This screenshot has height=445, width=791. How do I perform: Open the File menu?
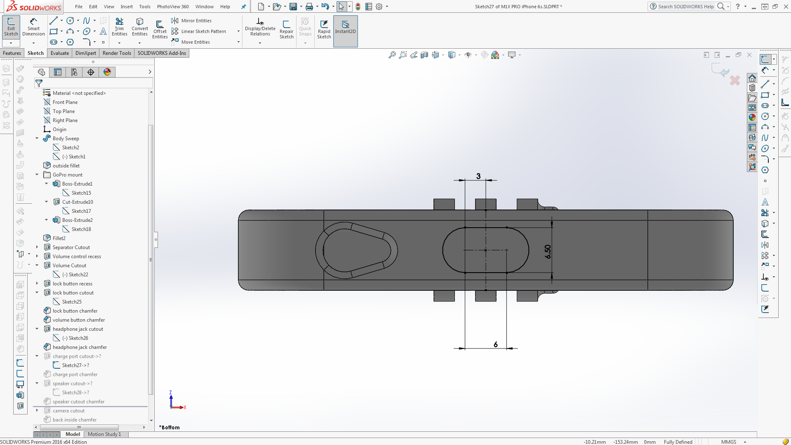pyautogui.click(x=79, y=7)
